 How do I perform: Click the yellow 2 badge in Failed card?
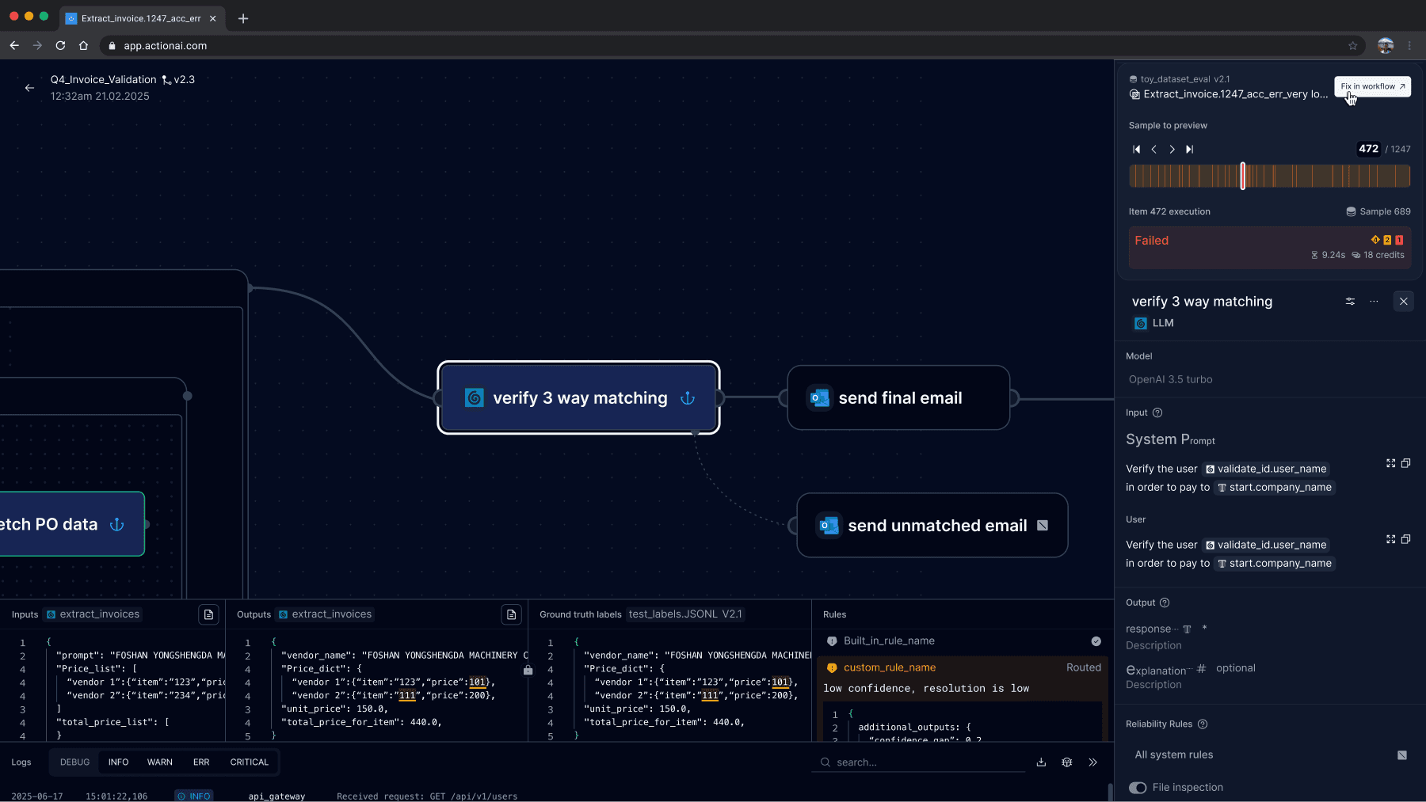pyautogui.click(x=1387, y=240)
